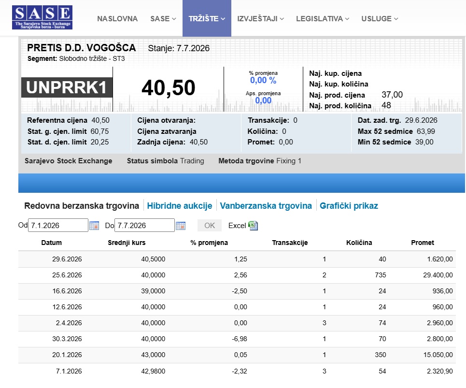Click the OK button to apply dates

tap(210, 225)
